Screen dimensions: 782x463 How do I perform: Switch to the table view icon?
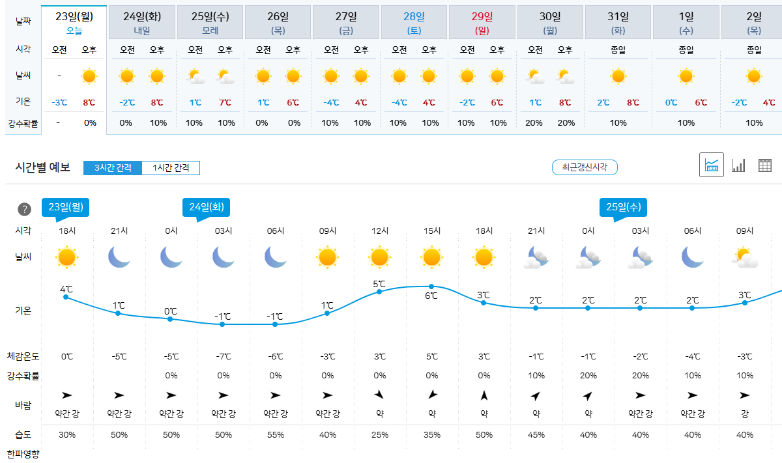[764, 165]
